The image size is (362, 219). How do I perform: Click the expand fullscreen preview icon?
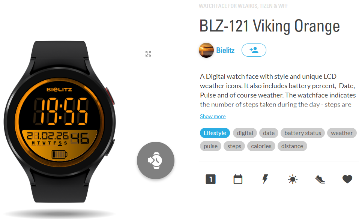point(148,54)
